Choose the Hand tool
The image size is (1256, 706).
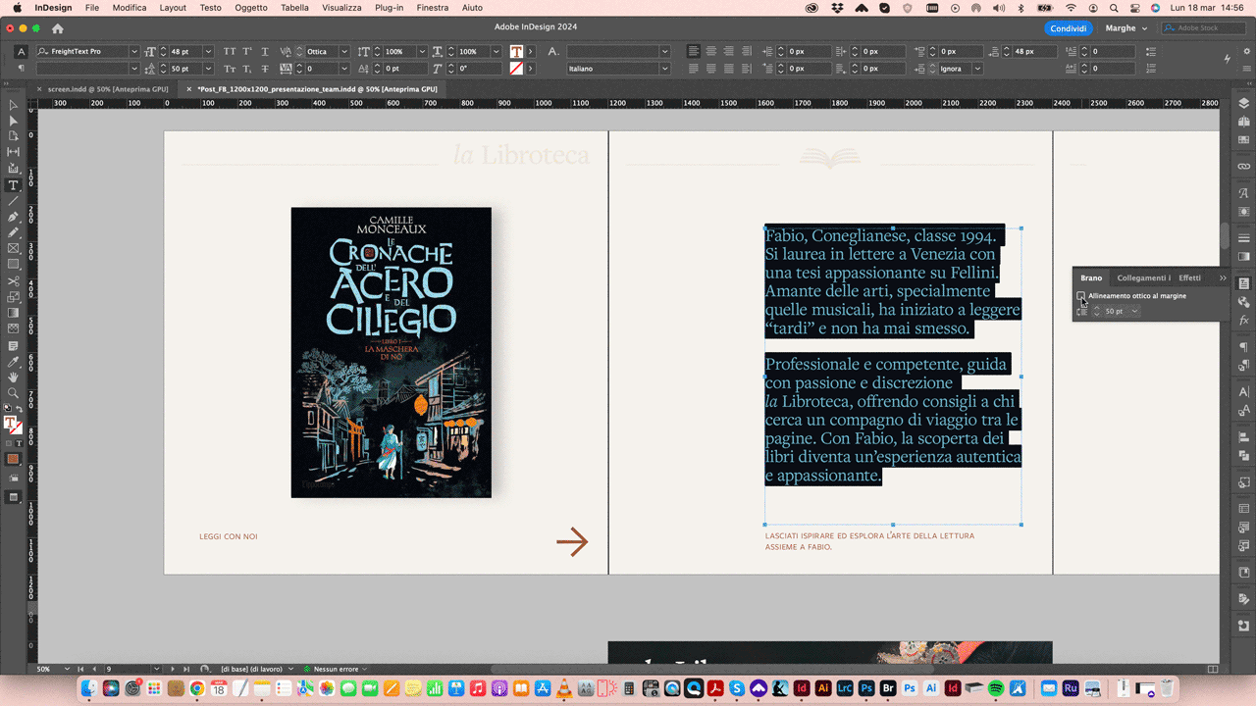14,377
